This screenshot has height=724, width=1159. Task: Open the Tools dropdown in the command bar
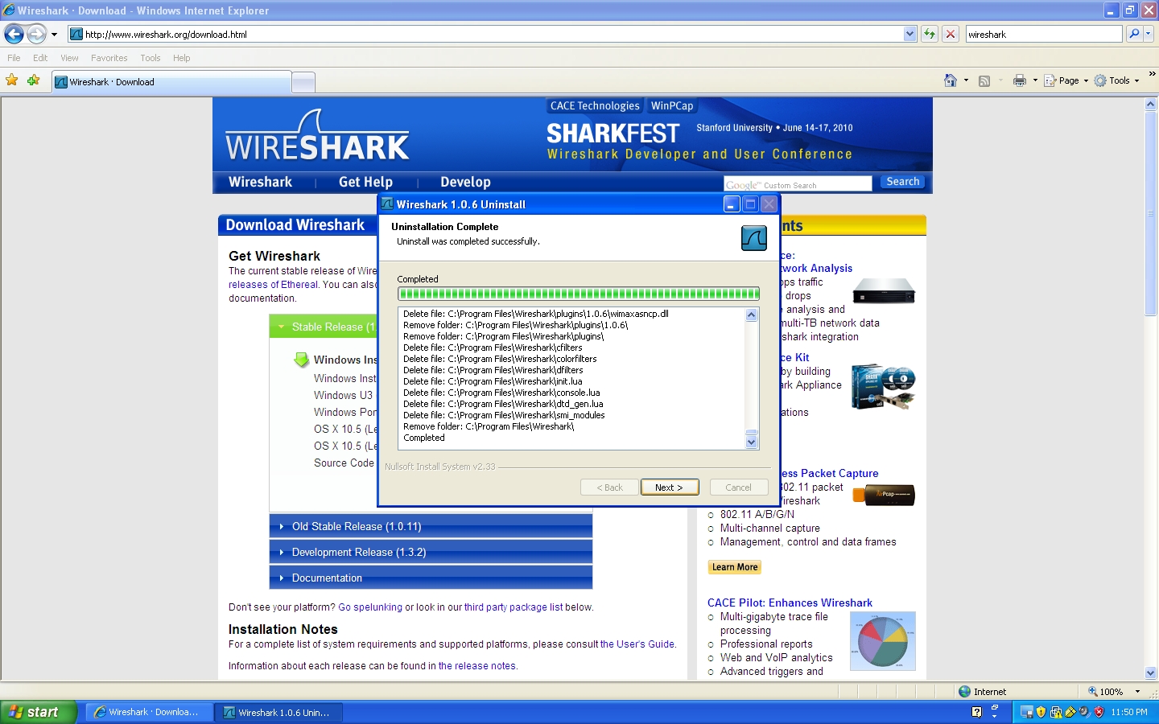coord(1117,80)
